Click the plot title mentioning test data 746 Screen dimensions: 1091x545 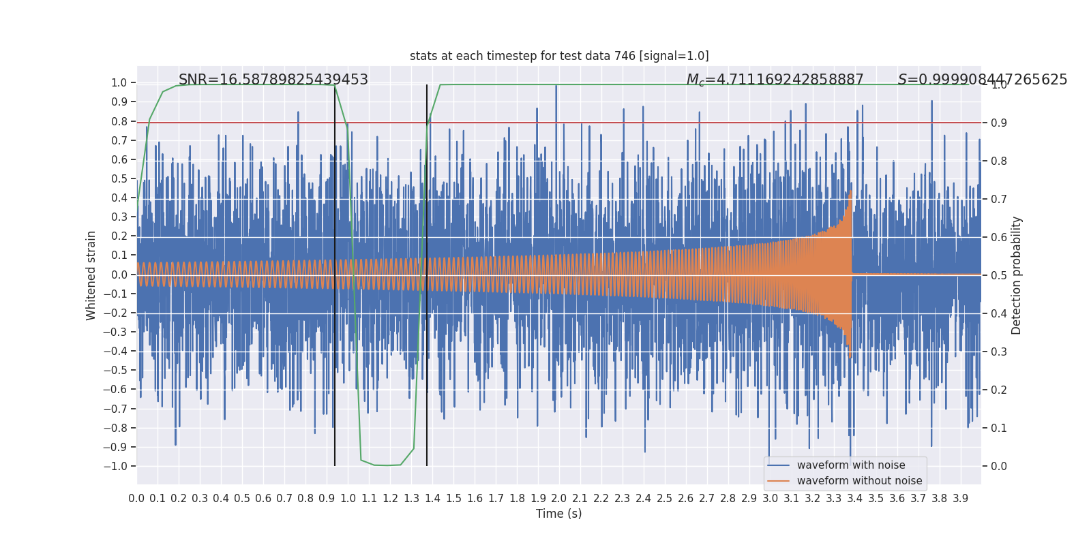[559, 56]
